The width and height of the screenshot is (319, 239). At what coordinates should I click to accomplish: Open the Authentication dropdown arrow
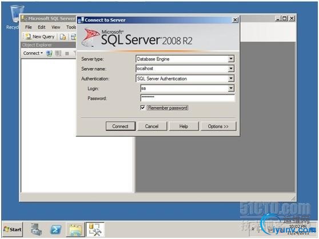click(231, 78)
